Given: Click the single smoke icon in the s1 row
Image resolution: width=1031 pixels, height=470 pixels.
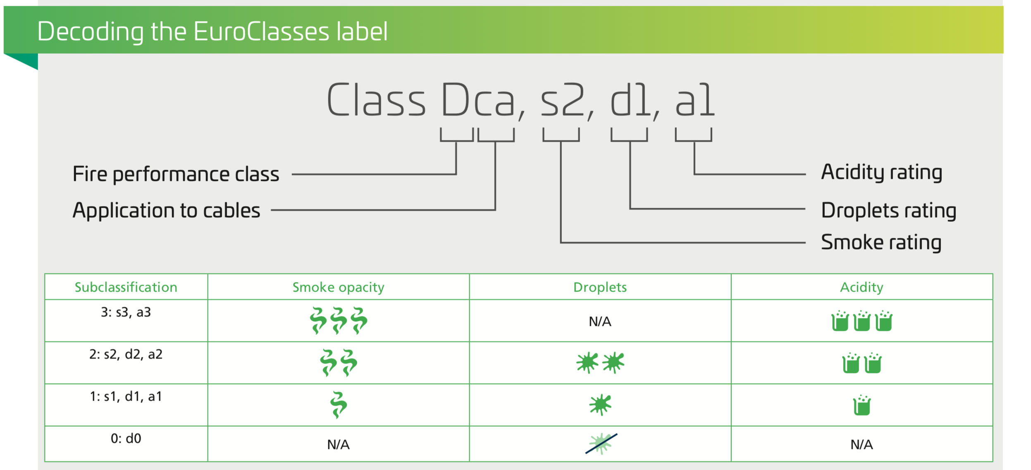Looking at the screenshot, I should point(338,405).
